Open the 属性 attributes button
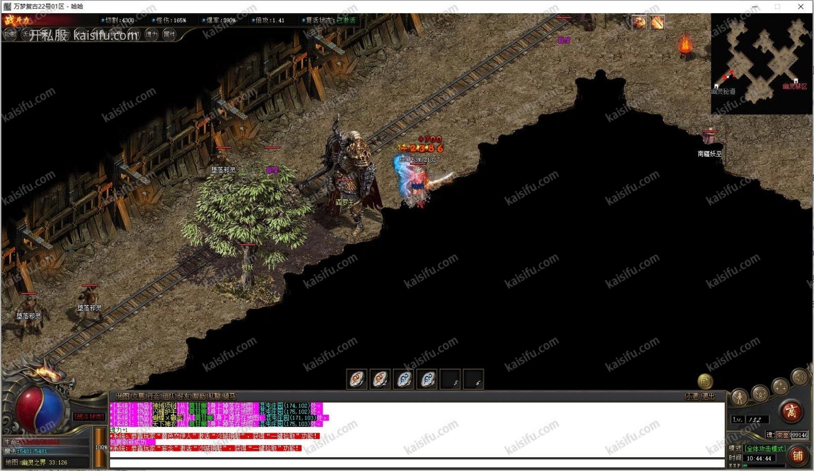Image resolution: width=814 pixels, height=471 pixels. [x=169, y=34]
